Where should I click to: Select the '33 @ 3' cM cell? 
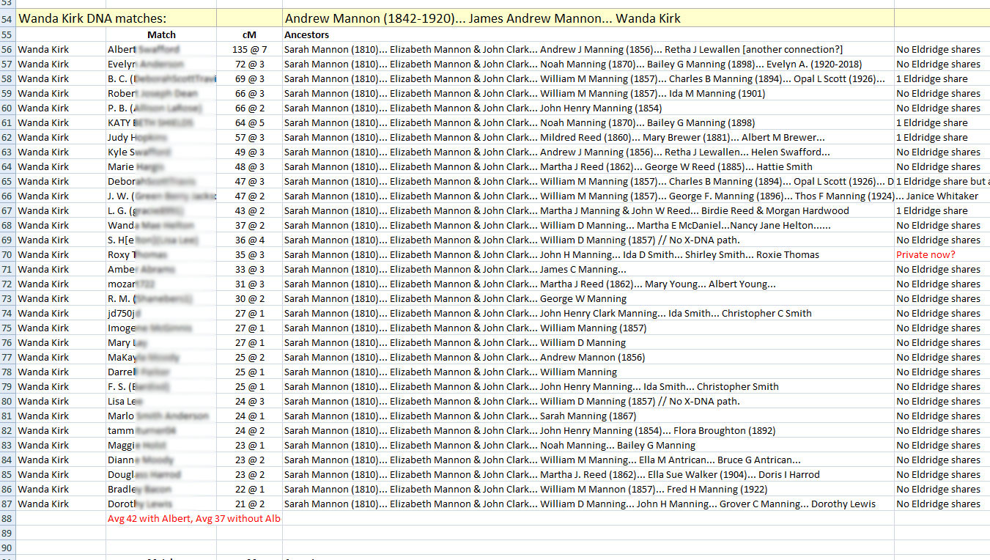[x=249, y=269]
